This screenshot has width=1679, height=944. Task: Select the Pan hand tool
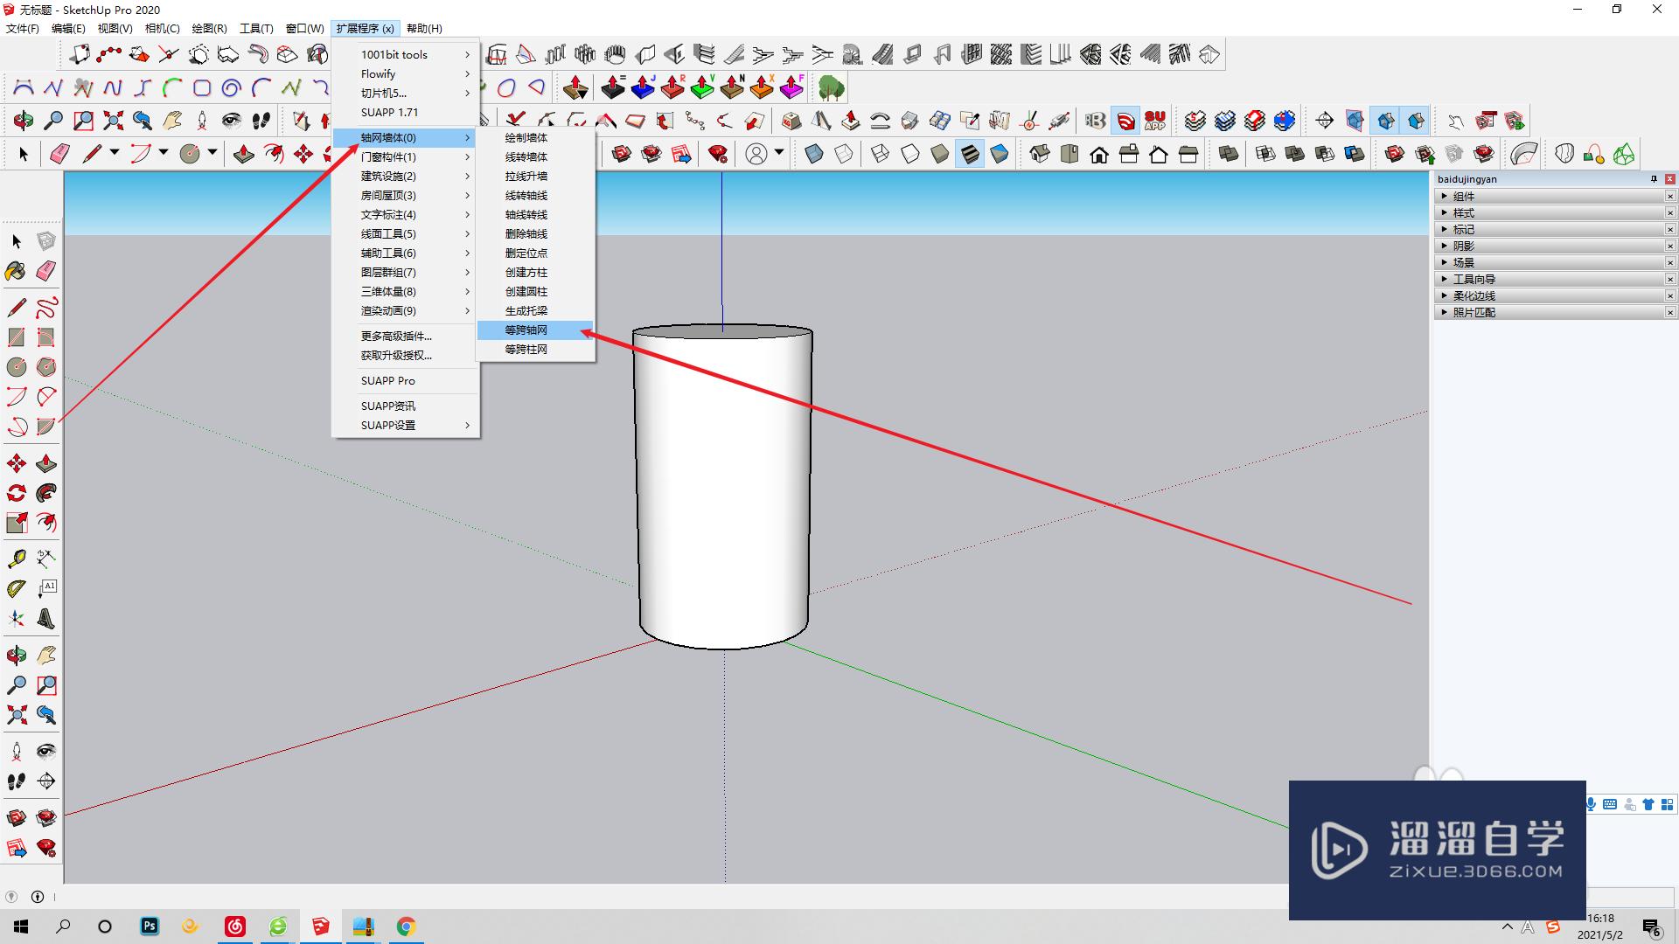[x=46, y=655]
